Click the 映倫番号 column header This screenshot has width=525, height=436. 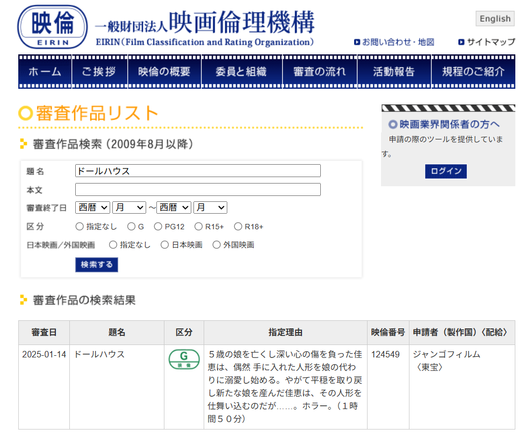pyautogui.click(x=388, y=332)
